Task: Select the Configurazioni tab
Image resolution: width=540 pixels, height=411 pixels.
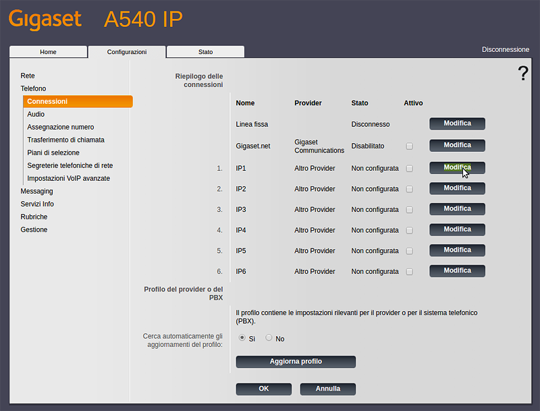Action: coord(127,52)
